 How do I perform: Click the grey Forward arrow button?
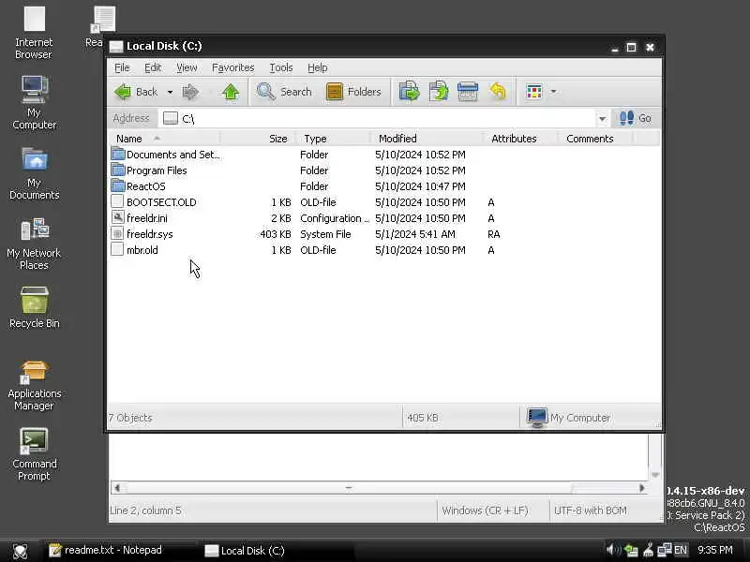tap(190, 92)
